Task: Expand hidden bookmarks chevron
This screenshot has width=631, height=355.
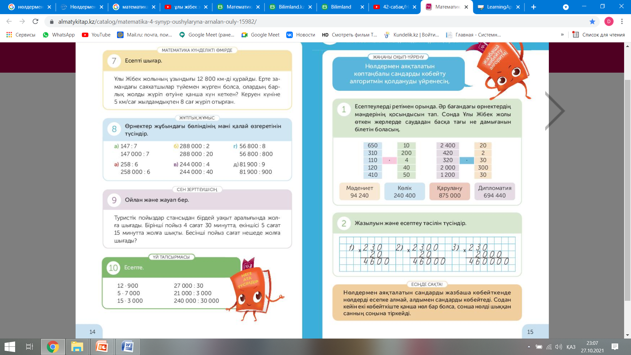Action: click(562, 35)
